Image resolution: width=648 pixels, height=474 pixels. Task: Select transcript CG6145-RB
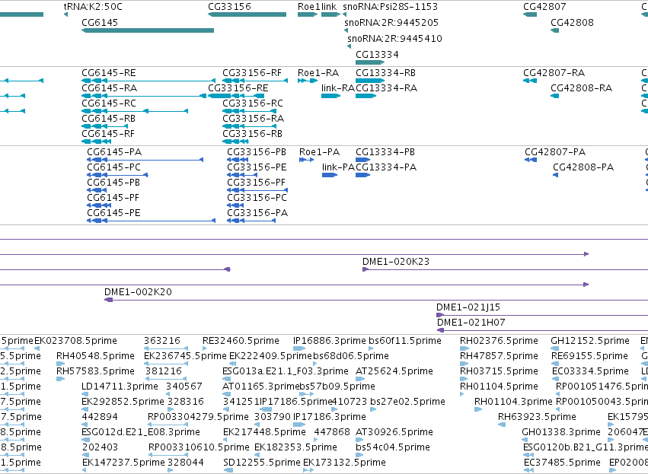(108, 119)
